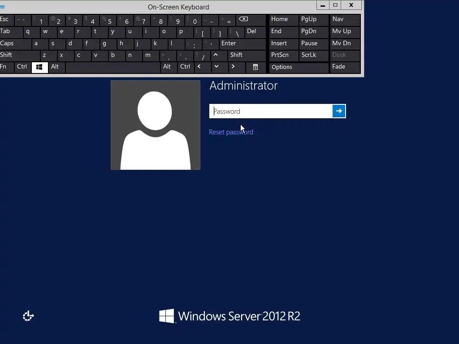Click the Tab key
Image resolution: width=459 pixels, height=344 pixels.
(11, 32)
